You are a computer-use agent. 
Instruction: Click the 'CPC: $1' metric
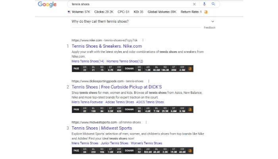click(x=124, y=12)
